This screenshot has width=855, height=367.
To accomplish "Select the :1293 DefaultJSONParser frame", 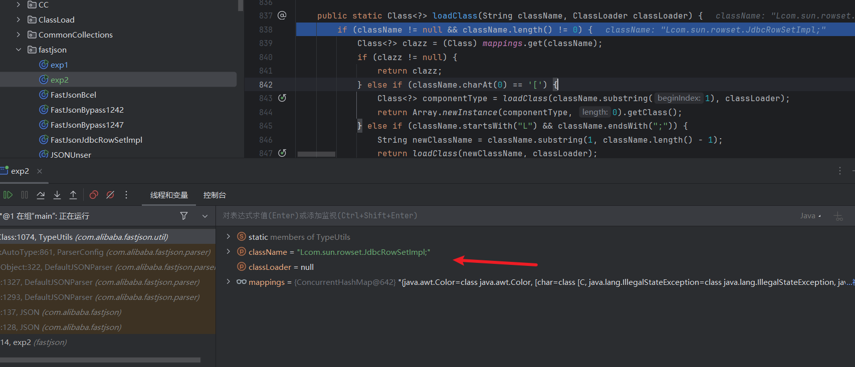I will (x=108, y=297).
